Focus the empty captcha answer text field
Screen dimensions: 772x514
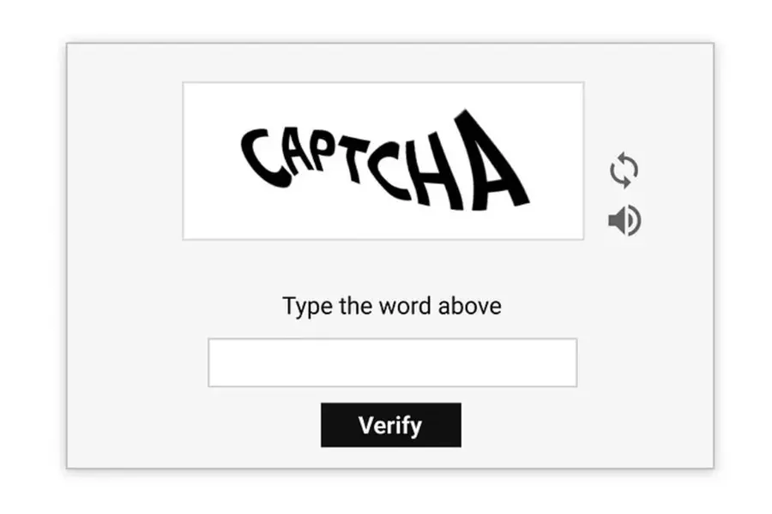tap(392, 362)
